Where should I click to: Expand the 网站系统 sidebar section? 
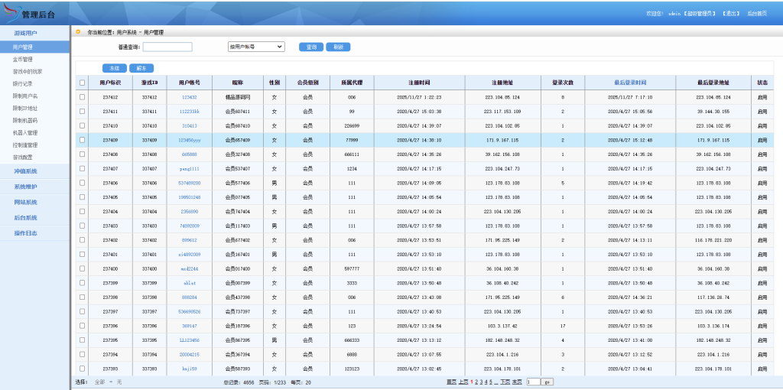25,202
